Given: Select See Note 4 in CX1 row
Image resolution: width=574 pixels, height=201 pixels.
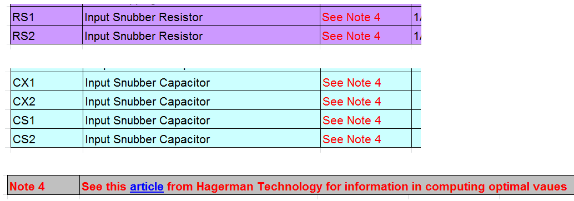Looking at the screenshot, I should coord(351,83).
